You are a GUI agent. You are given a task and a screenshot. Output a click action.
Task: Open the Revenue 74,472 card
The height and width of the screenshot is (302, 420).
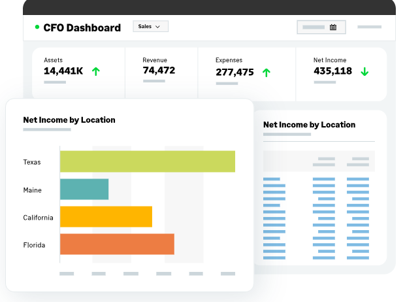(x=161, y=74)
